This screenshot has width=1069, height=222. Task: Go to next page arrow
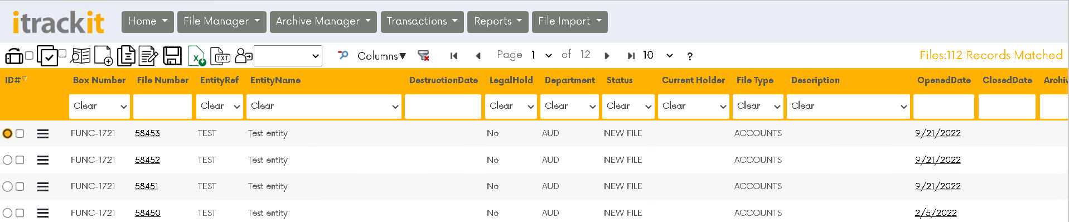[x=607, y=56]
